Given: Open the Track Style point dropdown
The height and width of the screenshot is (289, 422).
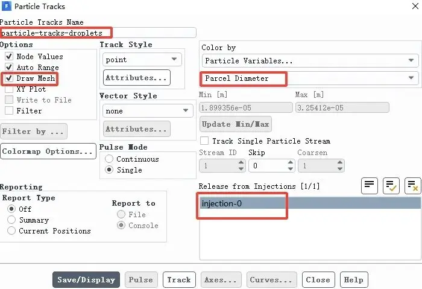Looking at the screenshot, I should click(x=142, y=60).
